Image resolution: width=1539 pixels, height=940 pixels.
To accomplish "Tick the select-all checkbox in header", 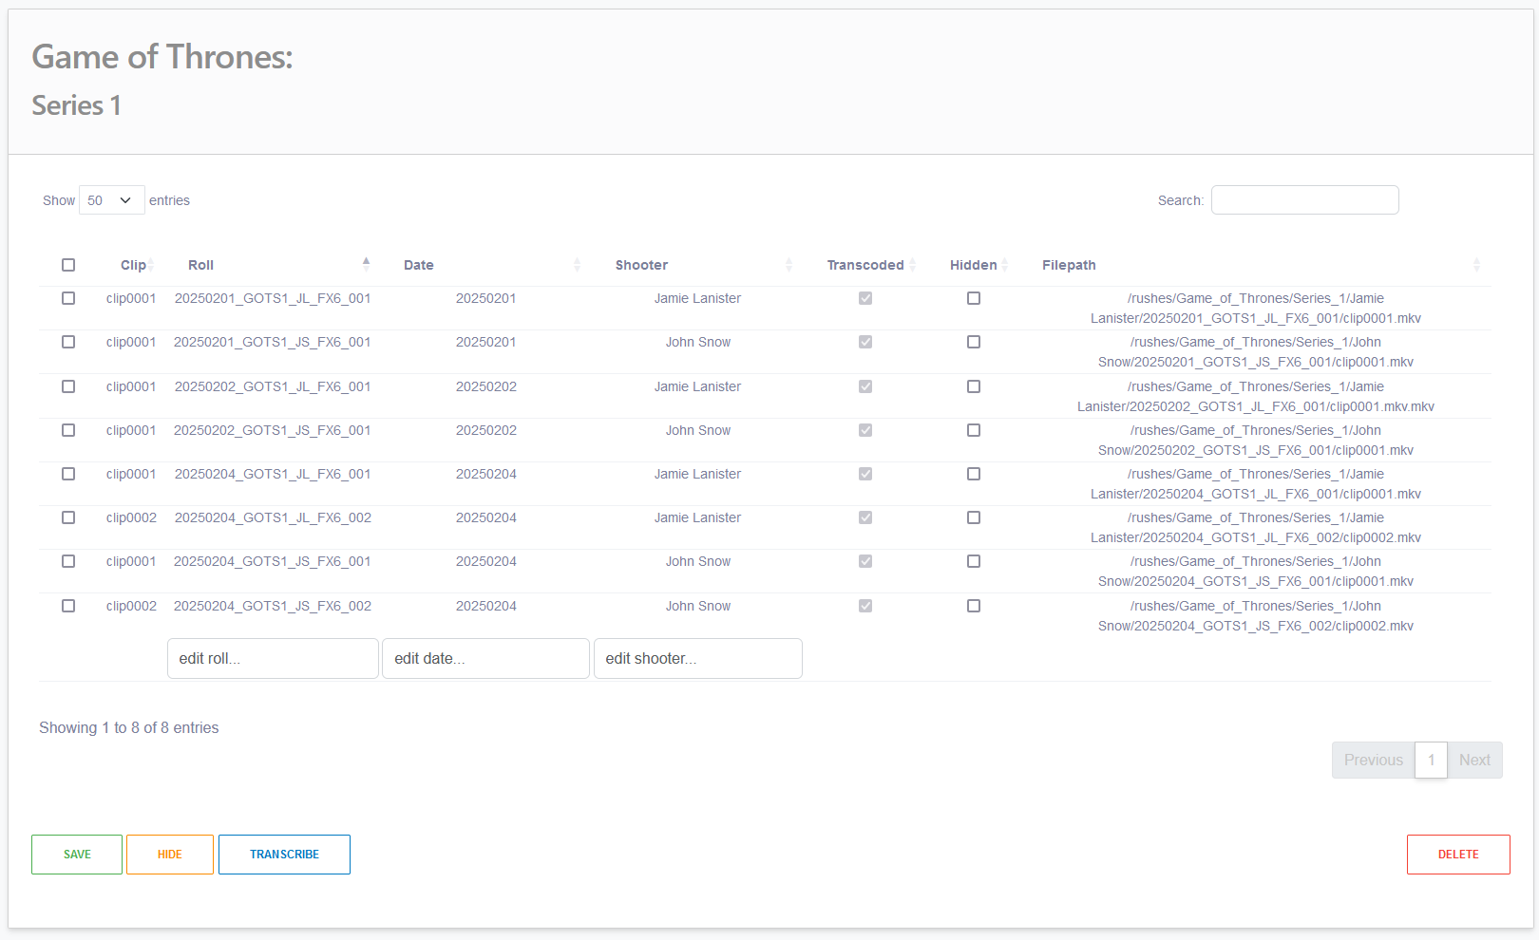I will point(68,265).
